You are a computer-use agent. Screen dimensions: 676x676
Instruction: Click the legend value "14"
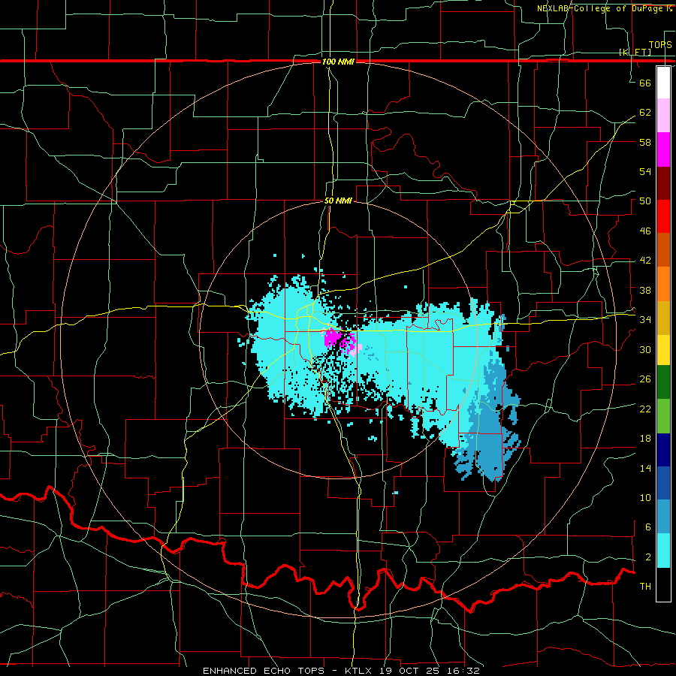[645, 468]
